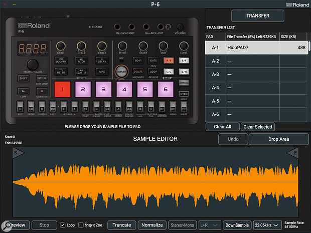
Task: Click the write/TIE step key
Action: tap(184, 107)
